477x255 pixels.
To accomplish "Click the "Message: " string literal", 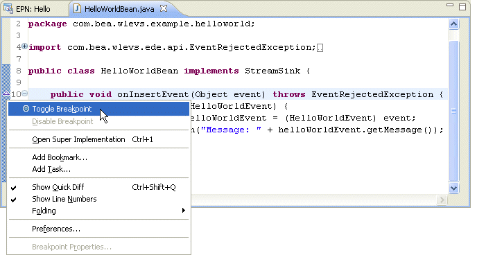I will pyautogui.click(x=231, y=130).
